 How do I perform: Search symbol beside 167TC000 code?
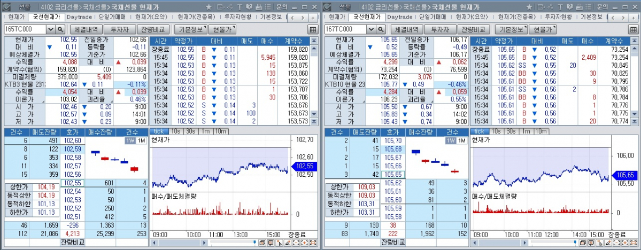click(381, 29)
